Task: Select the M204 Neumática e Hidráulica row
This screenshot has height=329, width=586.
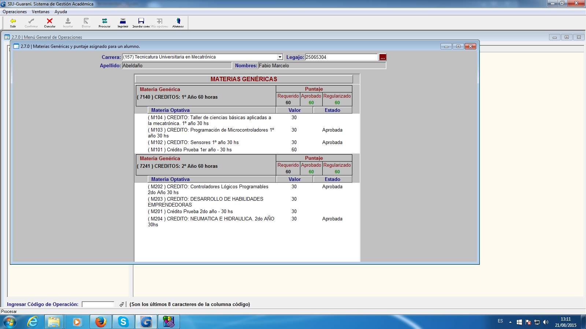Action: pos(247,222)
